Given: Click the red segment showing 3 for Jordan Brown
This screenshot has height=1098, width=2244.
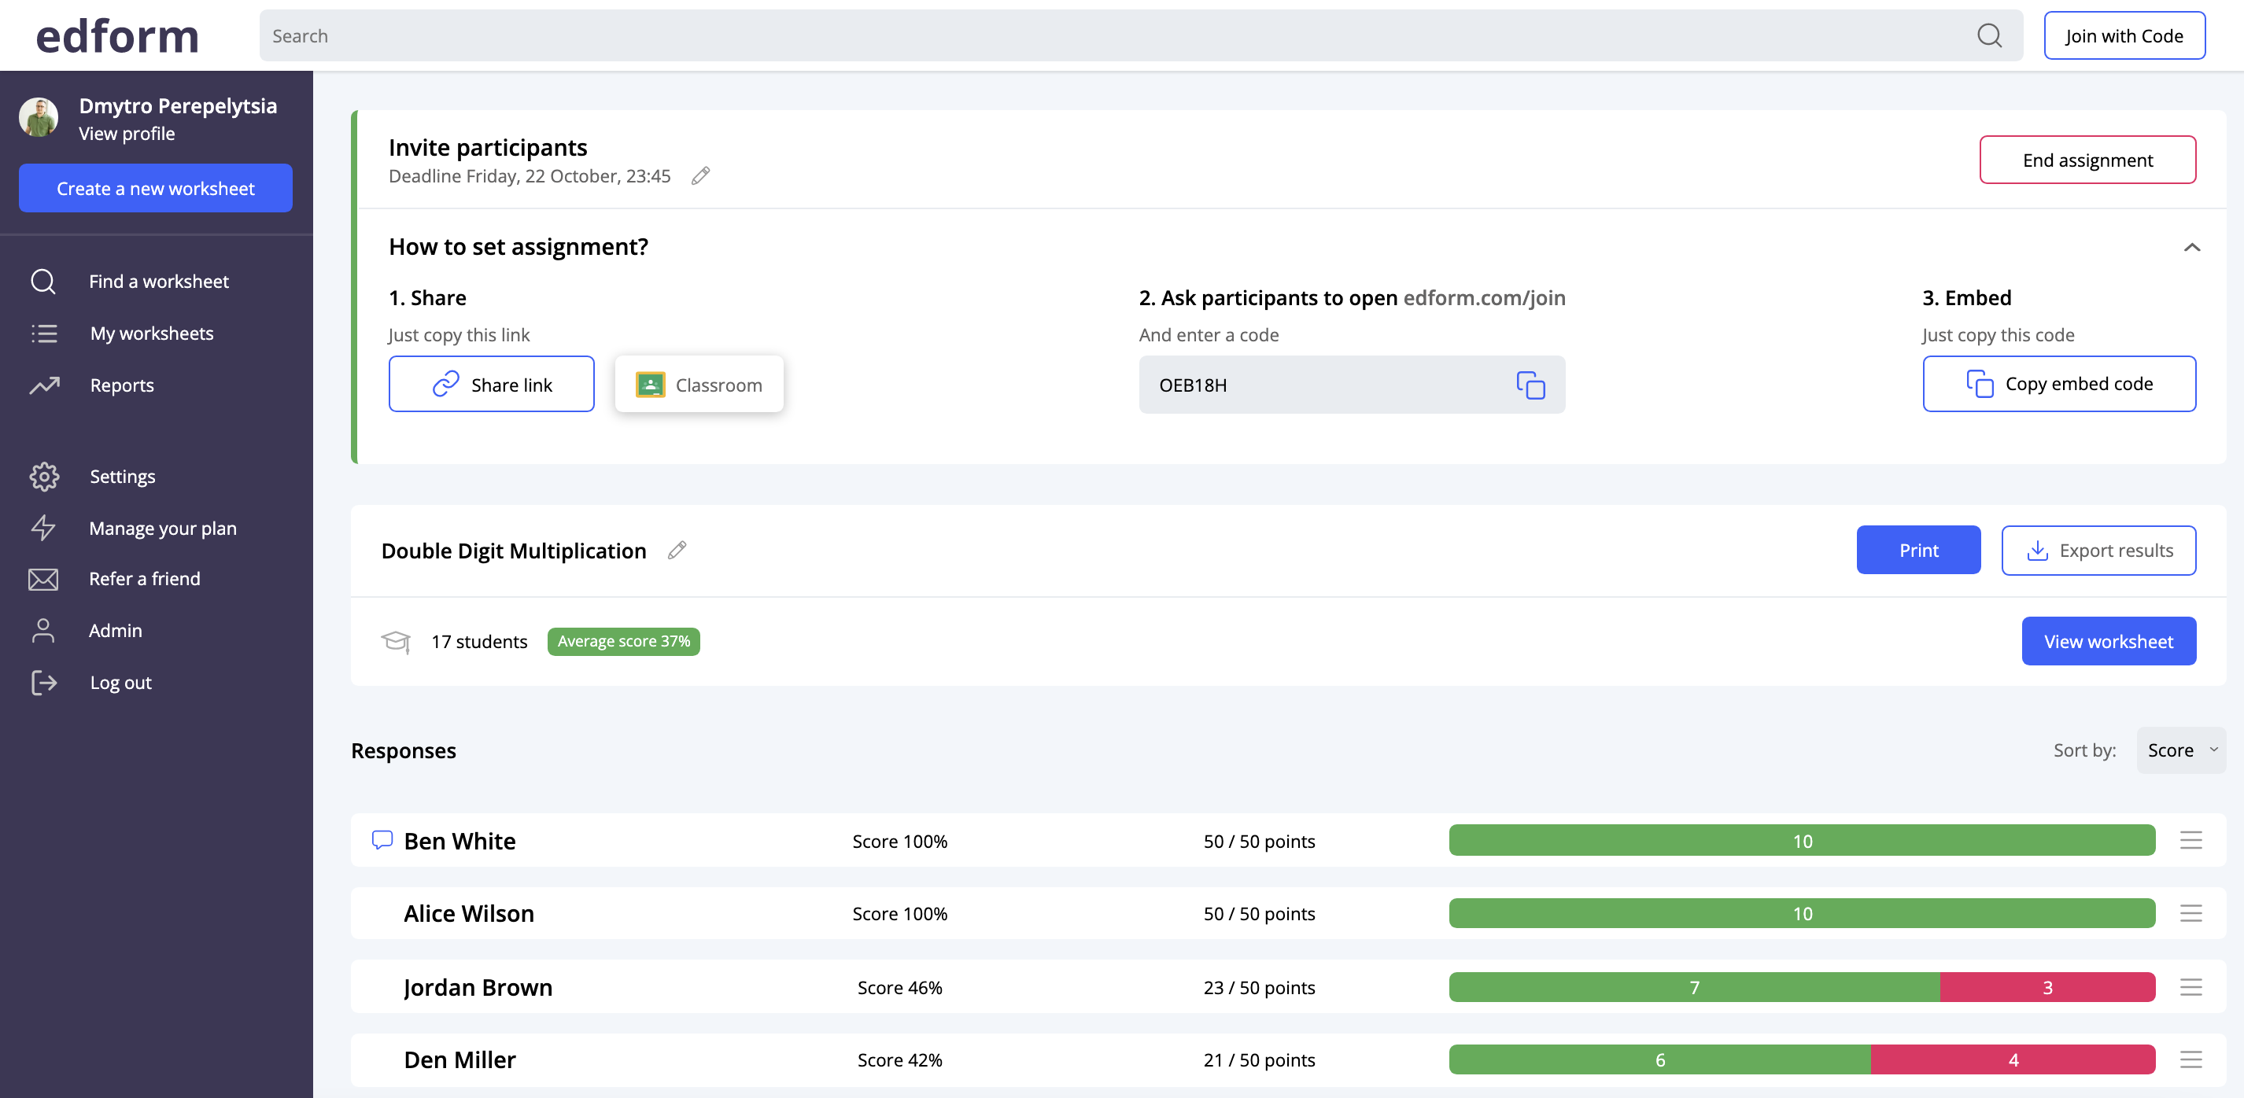Looking at the screenshot, I should pyautogui.click(x=2047, y=987).
